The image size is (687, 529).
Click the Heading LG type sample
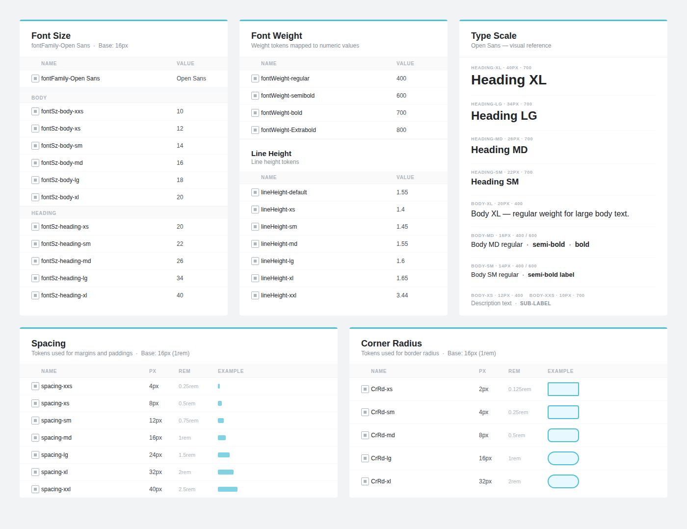coord(504,116)
